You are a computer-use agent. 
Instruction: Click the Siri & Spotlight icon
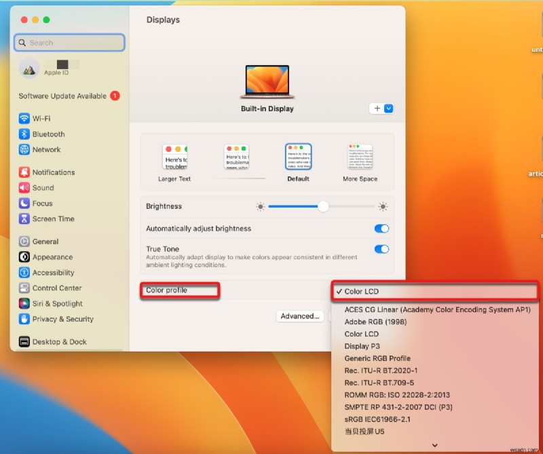[x=24, y=304]
